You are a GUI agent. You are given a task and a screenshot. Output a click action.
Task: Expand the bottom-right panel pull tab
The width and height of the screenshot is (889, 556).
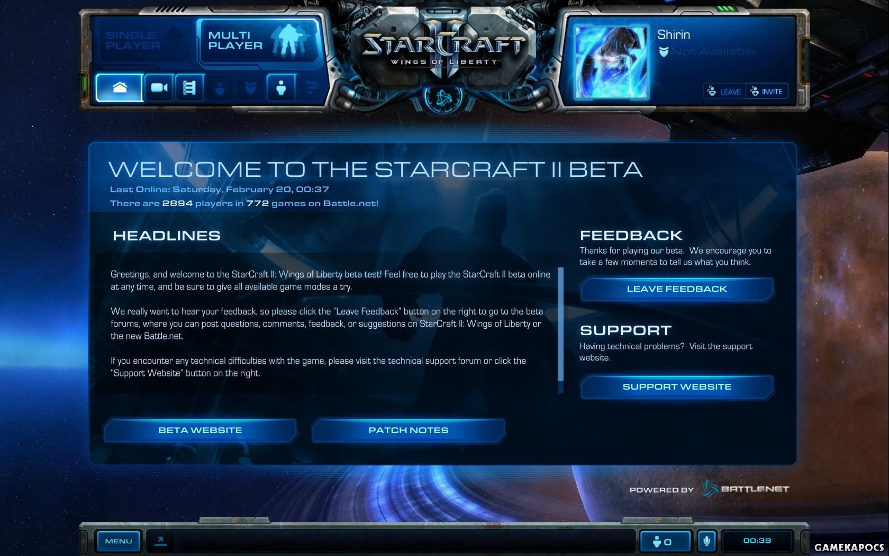coord(656,521)
